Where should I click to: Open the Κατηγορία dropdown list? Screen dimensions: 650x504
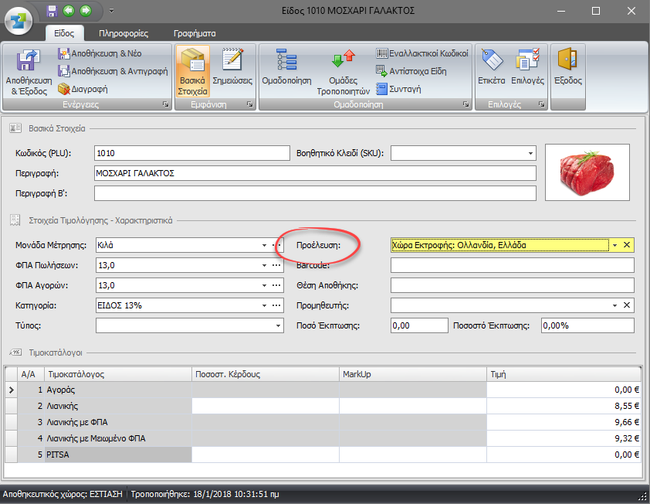[x=264, y=306]
